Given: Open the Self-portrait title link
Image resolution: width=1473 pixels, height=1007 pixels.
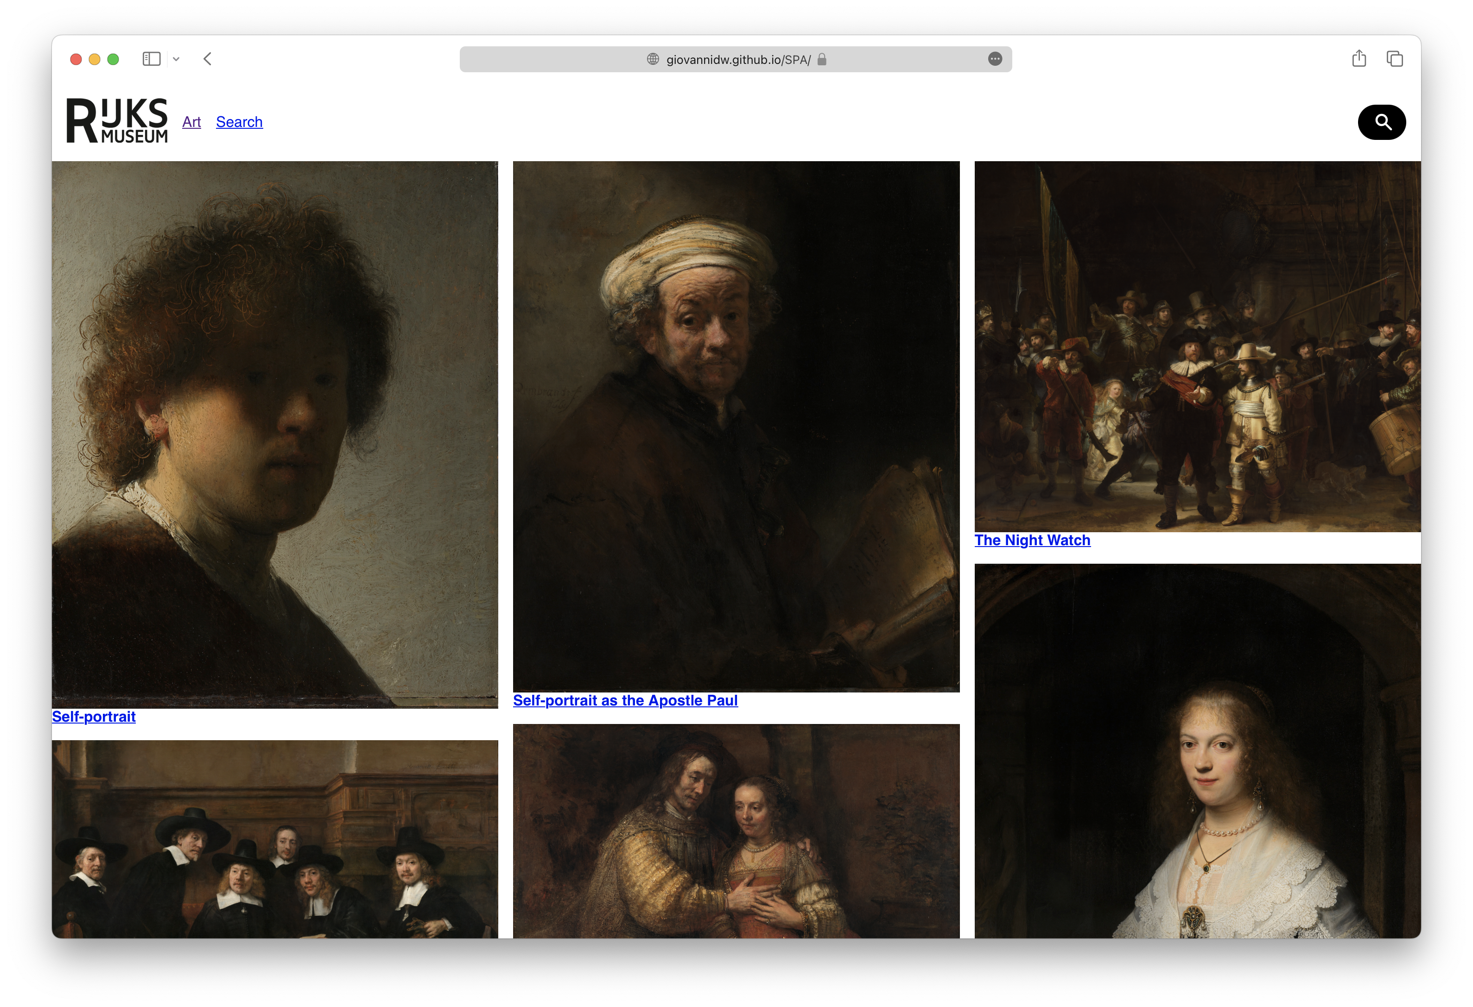Looking at the screenshot, I should [94, 716].
